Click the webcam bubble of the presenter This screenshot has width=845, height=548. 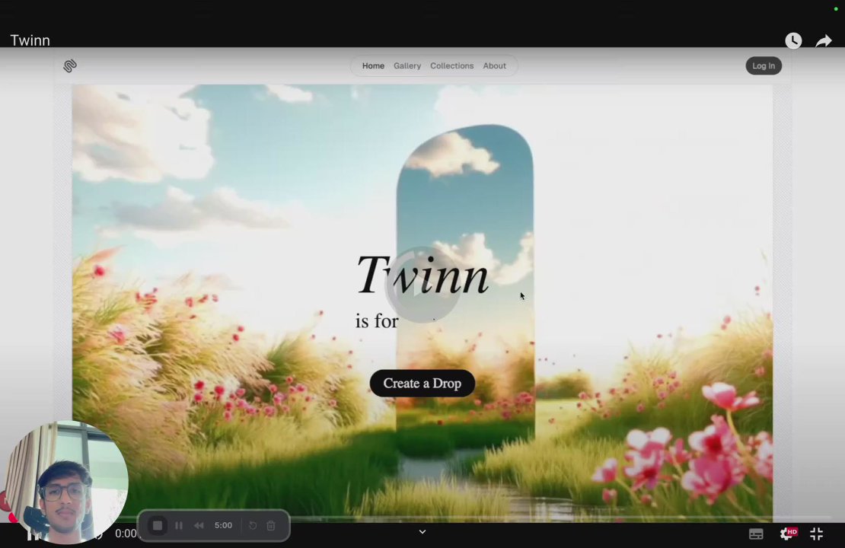click(x=65, y=483)
